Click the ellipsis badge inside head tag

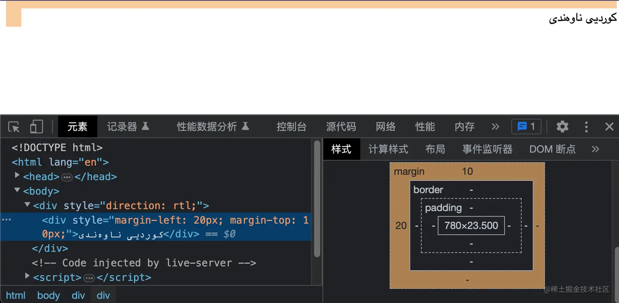pyautogui.click(x=67, y=177)
